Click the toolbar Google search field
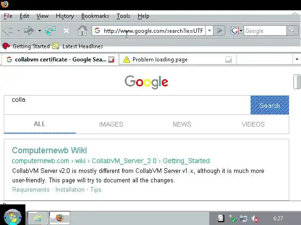Image resolution: width=301 pixels, height=225 pixels. (265, 30)
